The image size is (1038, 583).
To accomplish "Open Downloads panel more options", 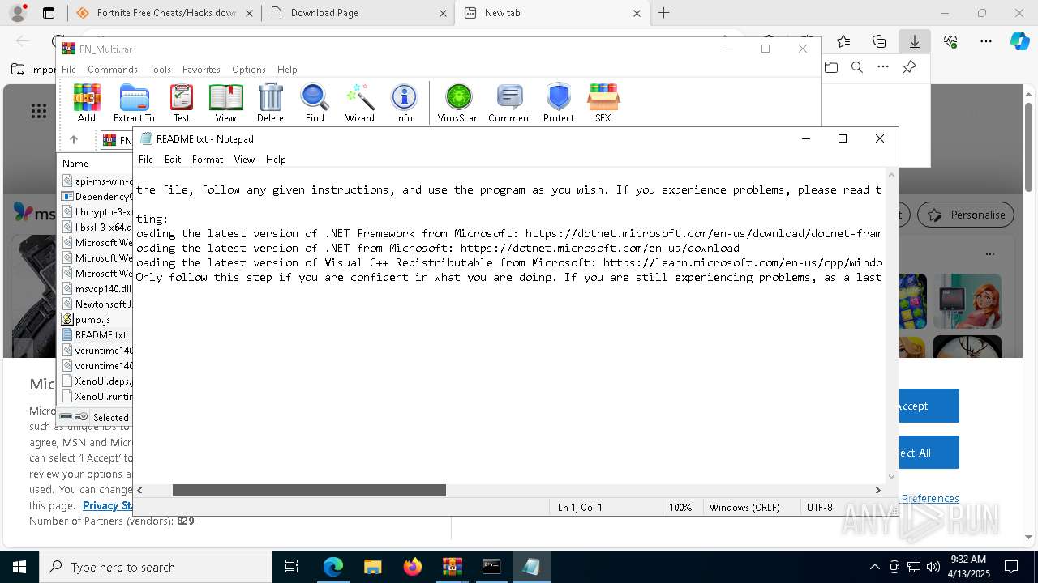I will coord(883,67).
